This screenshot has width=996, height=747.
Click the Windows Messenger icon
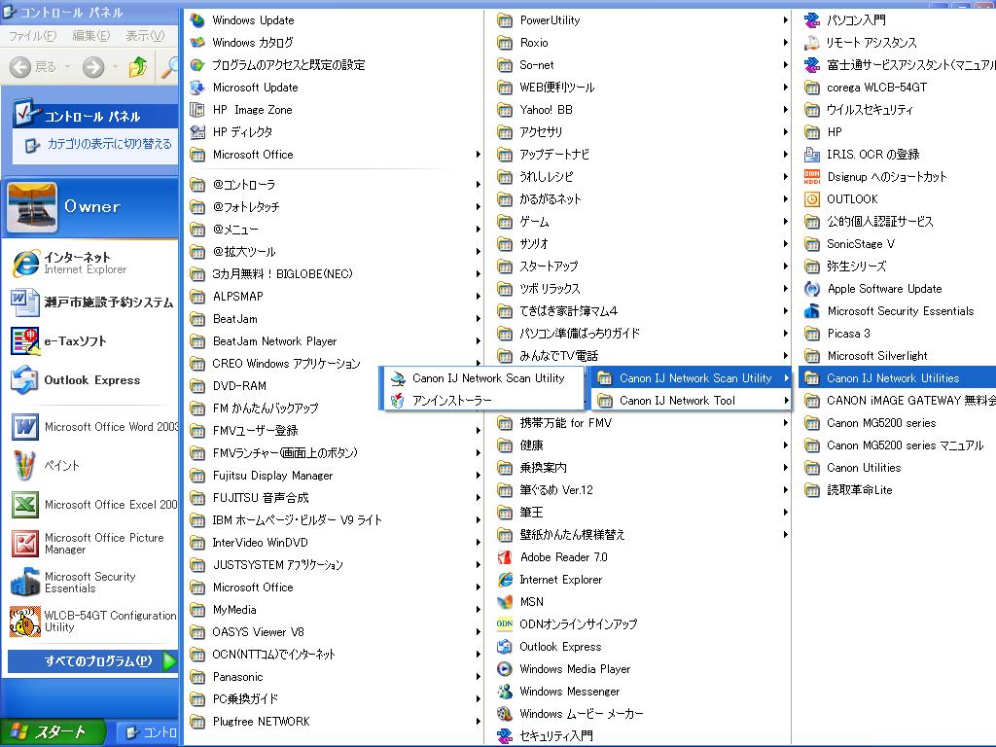pos(505,692)
